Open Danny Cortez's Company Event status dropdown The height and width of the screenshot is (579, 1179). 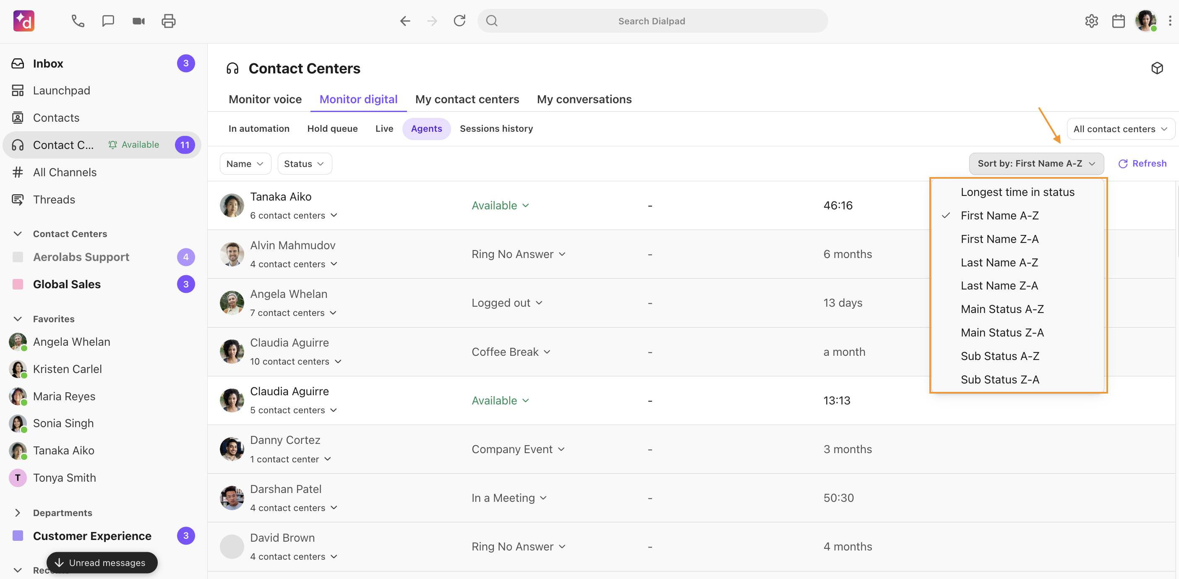coord(518,449)
